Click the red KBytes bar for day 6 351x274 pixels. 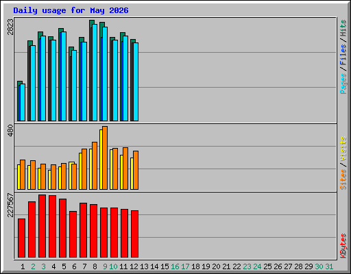pos(73,234)
